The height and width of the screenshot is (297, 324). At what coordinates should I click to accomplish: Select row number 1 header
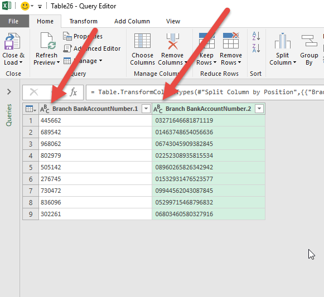point(31,120)
